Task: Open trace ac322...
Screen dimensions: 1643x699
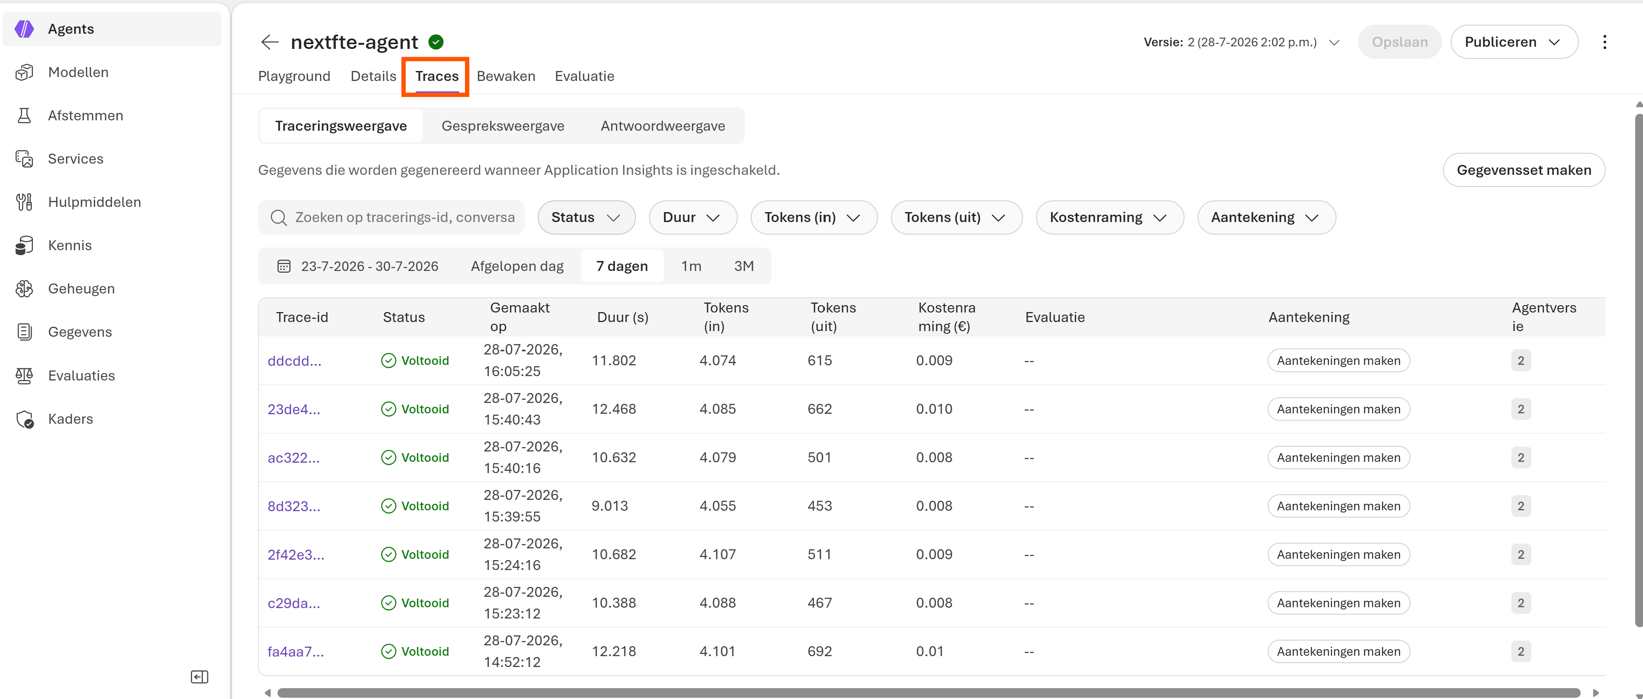Action: coord(294,458)
